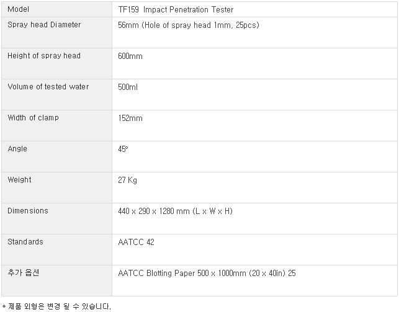Click the Dimensions row label

[x=27, y=211]
